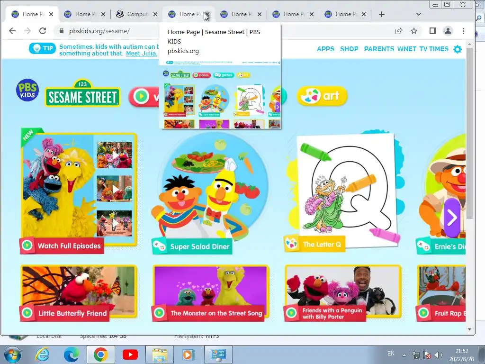This screenshot has height=364, width=485.
Task: Close the first Home Page tab
Action: pos(51,14)
